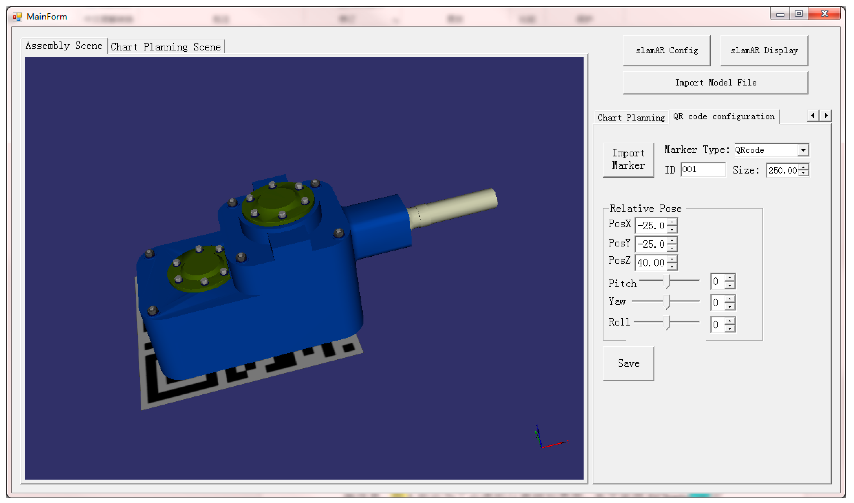Decrease PosY with down spinner arrow
The height and width of the screenshot is (503, 854).
click(672, 248)
